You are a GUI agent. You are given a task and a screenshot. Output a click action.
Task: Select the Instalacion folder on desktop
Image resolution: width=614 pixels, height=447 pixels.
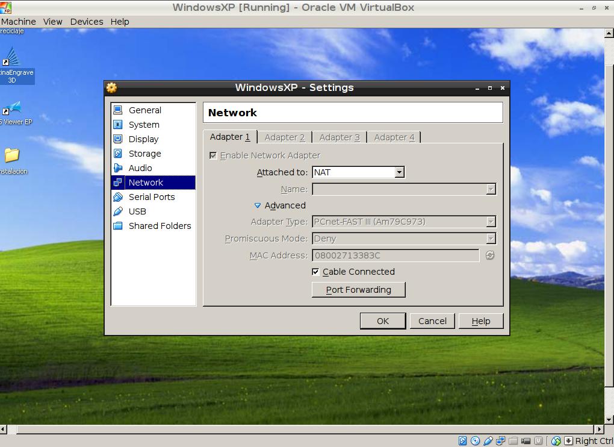(x=13, y=161)
